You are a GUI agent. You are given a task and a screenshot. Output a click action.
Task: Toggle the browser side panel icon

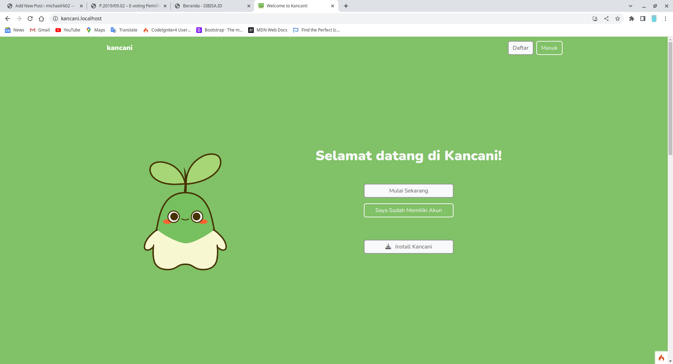point(643,19)
